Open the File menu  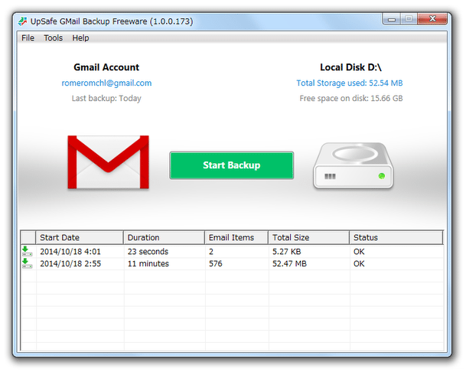click(x=28, y=38)
